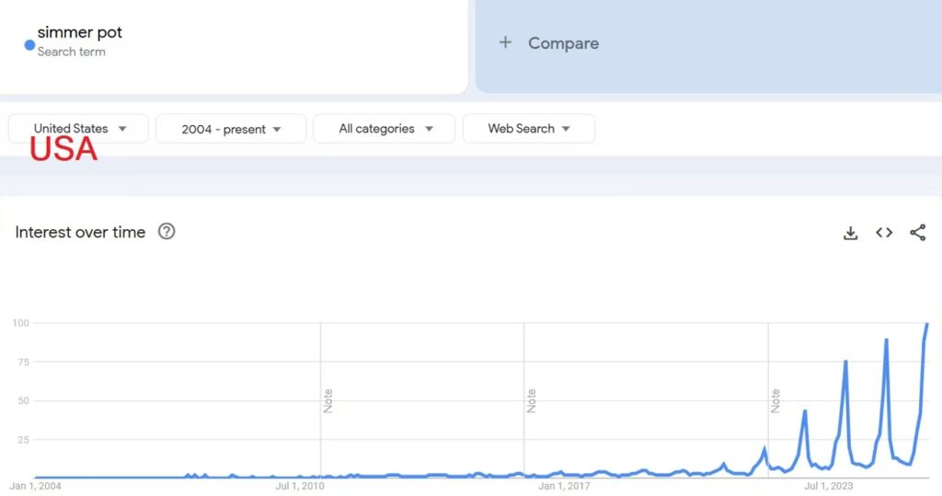Click the chart line's final peak at 100
This screenshot has height=496, width=942.
point(926,324)
